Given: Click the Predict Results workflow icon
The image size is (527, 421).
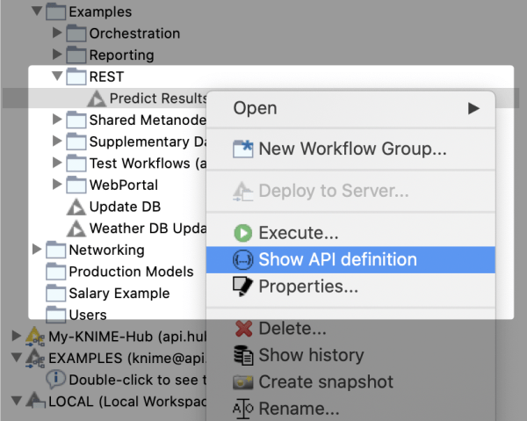Looking at the screenshot, I should tap(97, 98).
